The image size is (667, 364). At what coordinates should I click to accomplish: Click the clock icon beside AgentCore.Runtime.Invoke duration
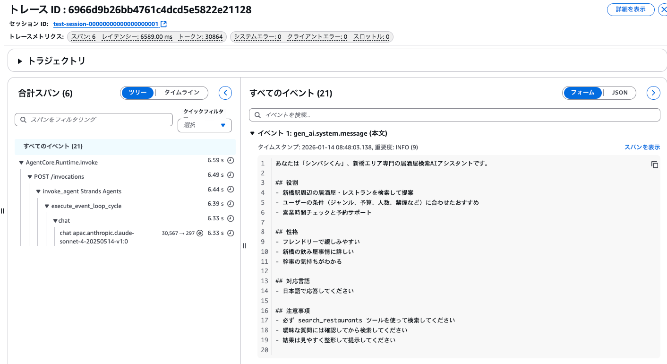click(230, 161)
